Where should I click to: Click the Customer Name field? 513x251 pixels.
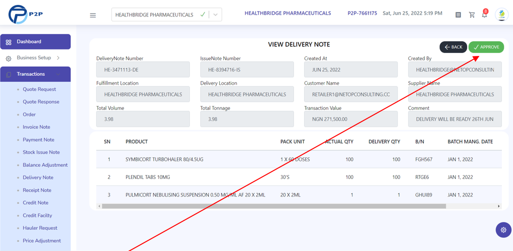tap(351, 94)
